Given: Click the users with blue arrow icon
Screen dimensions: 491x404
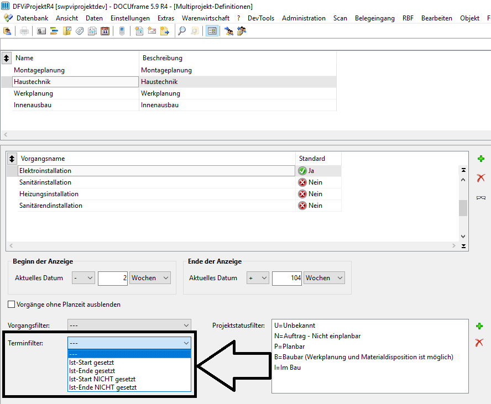Looking at the screenshot, I should click(229, 31).
